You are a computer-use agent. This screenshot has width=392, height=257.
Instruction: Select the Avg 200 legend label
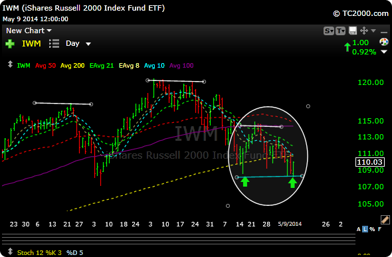(72, 66)
